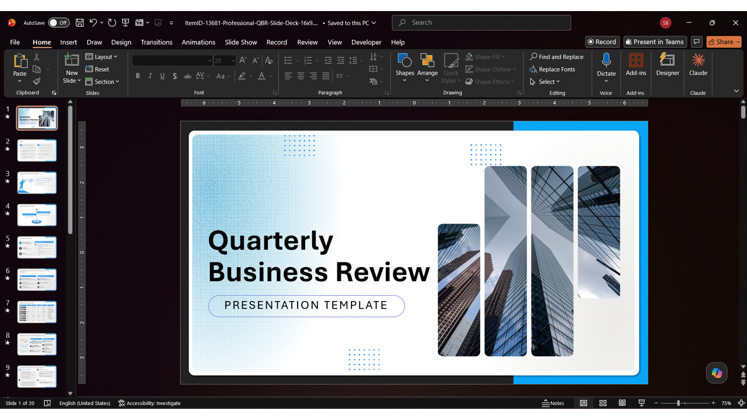Toggle justify alignment

(326, 76)
